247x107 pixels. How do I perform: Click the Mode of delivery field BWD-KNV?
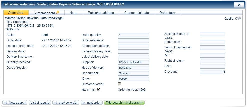(x=133, y=68)
